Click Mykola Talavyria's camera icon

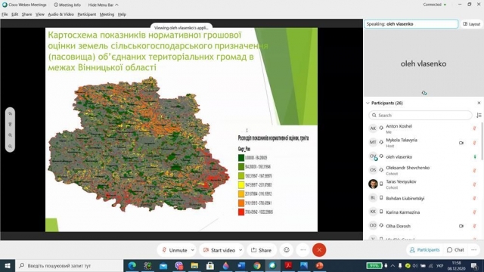pos(461,143)
